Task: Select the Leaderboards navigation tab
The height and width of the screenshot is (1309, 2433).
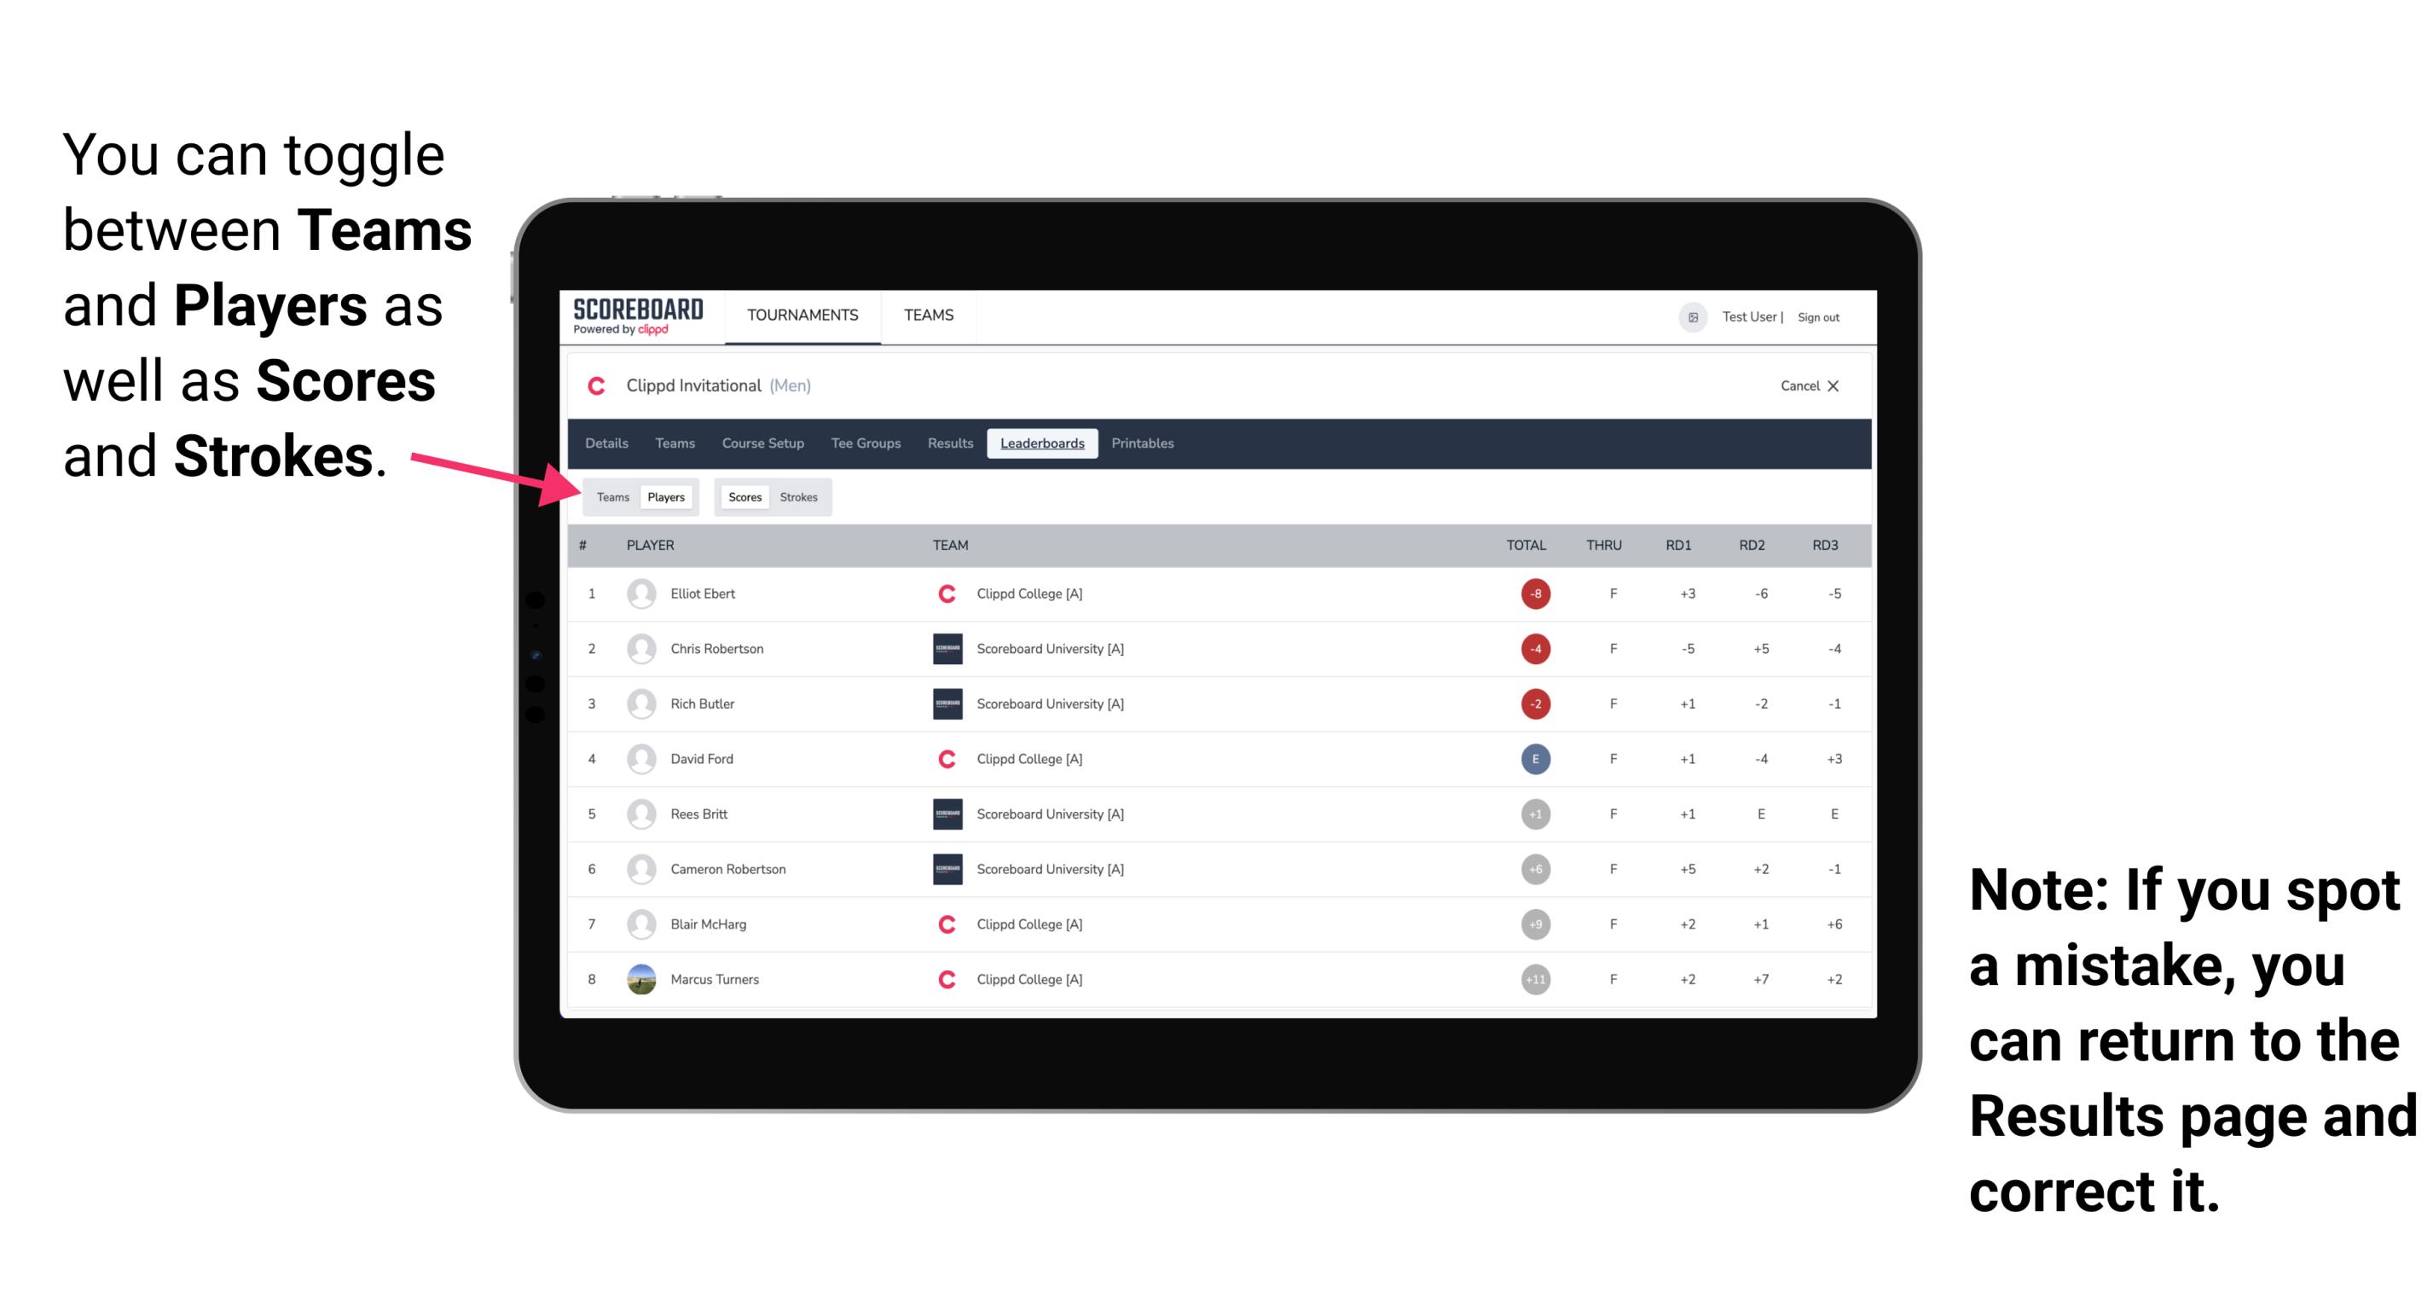Action: [1042, 443]
